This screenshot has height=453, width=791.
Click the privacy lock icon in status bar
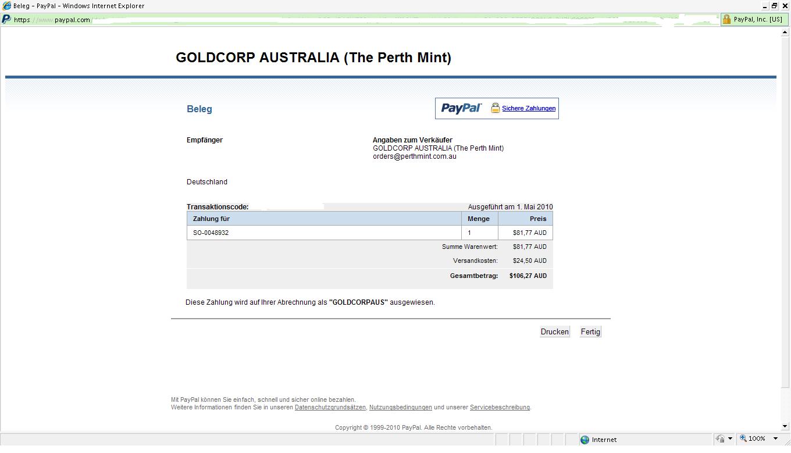coord(720,438)
